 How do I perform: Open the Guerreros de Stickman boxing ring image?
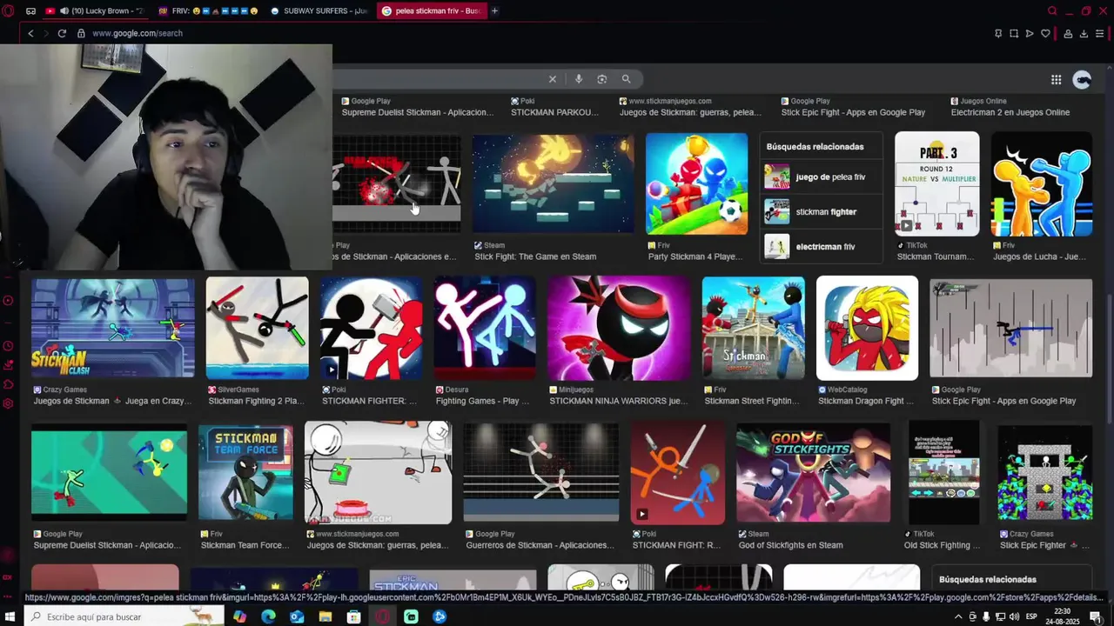coord(541,473)
